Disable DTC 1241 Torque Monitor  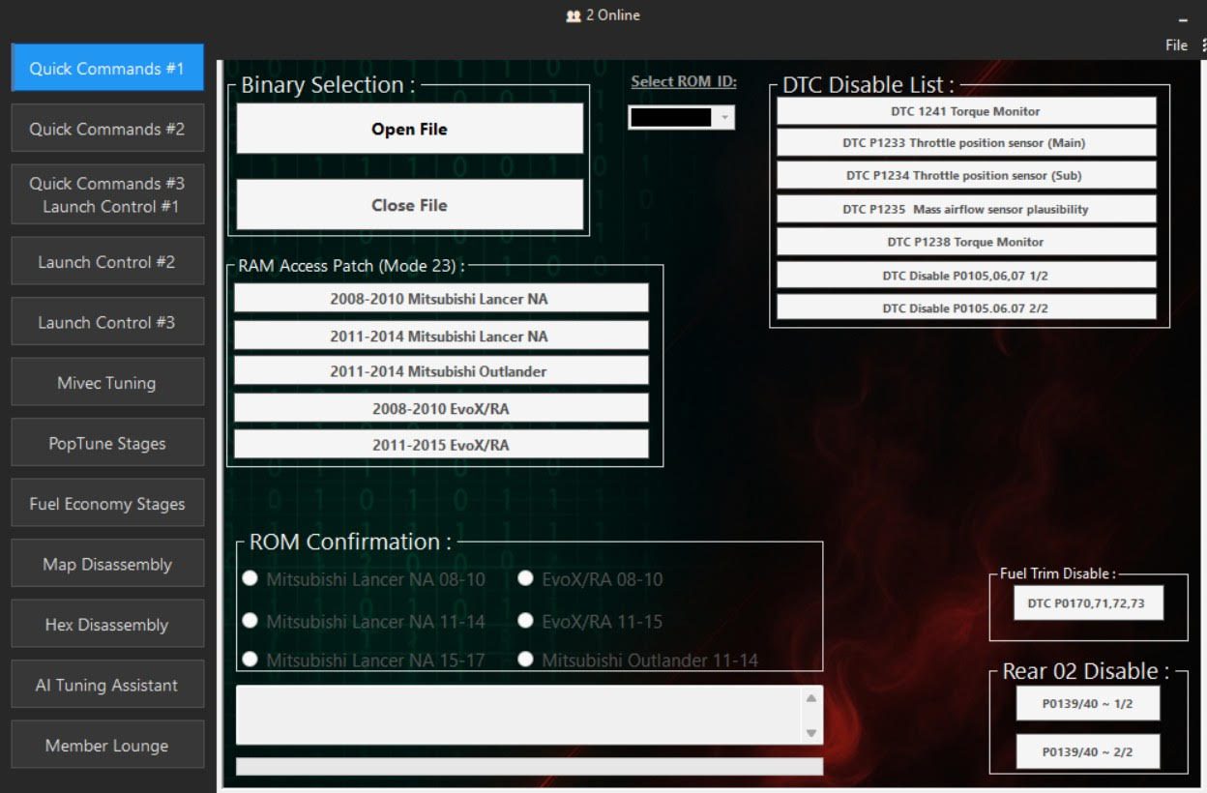[x=966, y=111]
